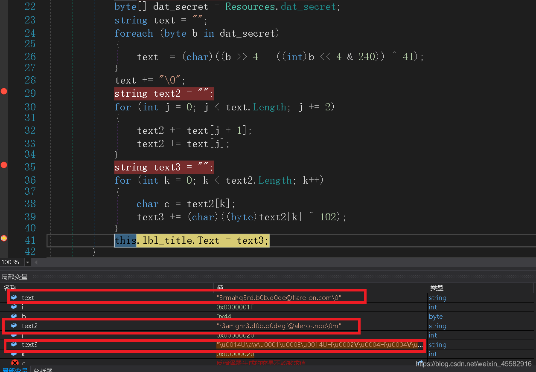Click the variable icon beside text
536x372 pixels.
pyautogui.click(x=14, y=297)
